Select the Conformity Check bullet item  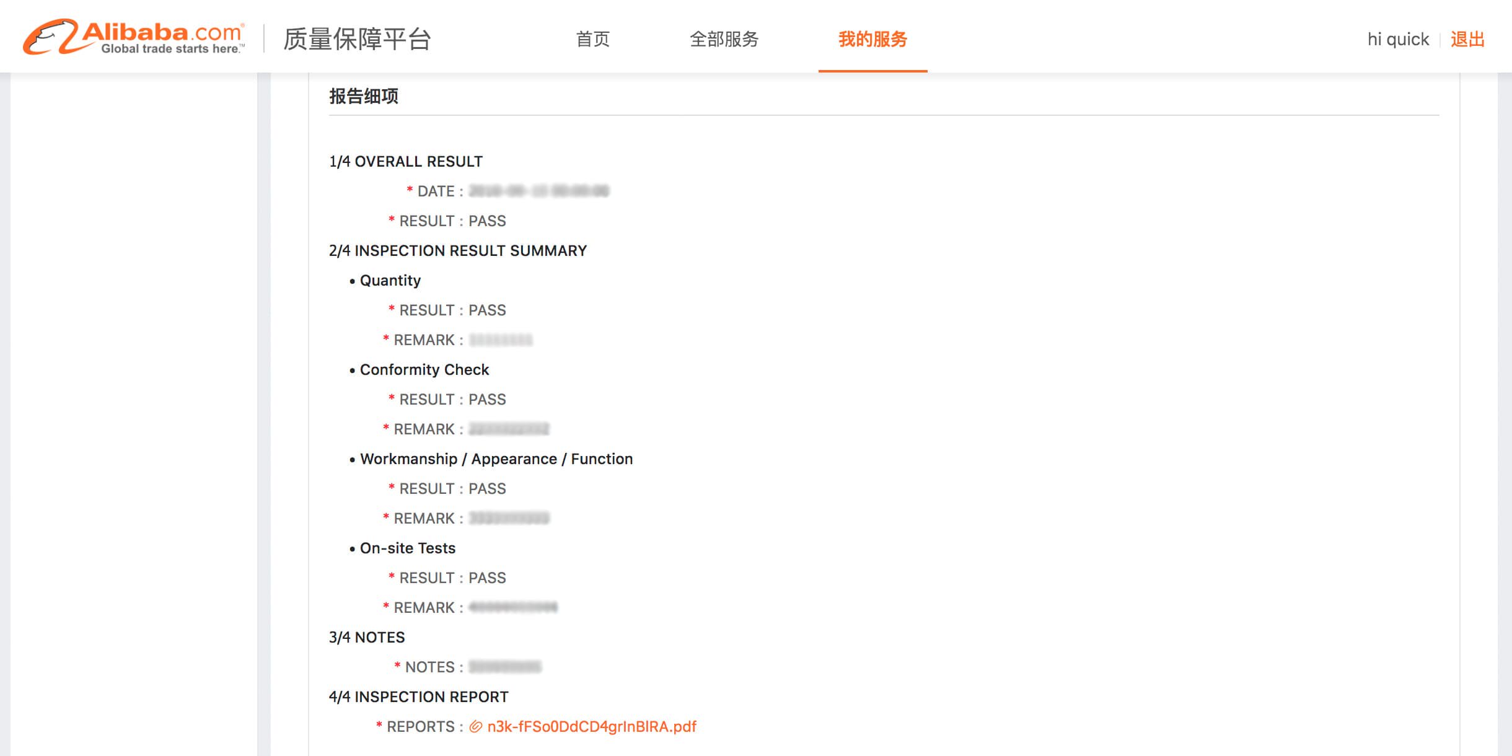(x=424, y=370)
